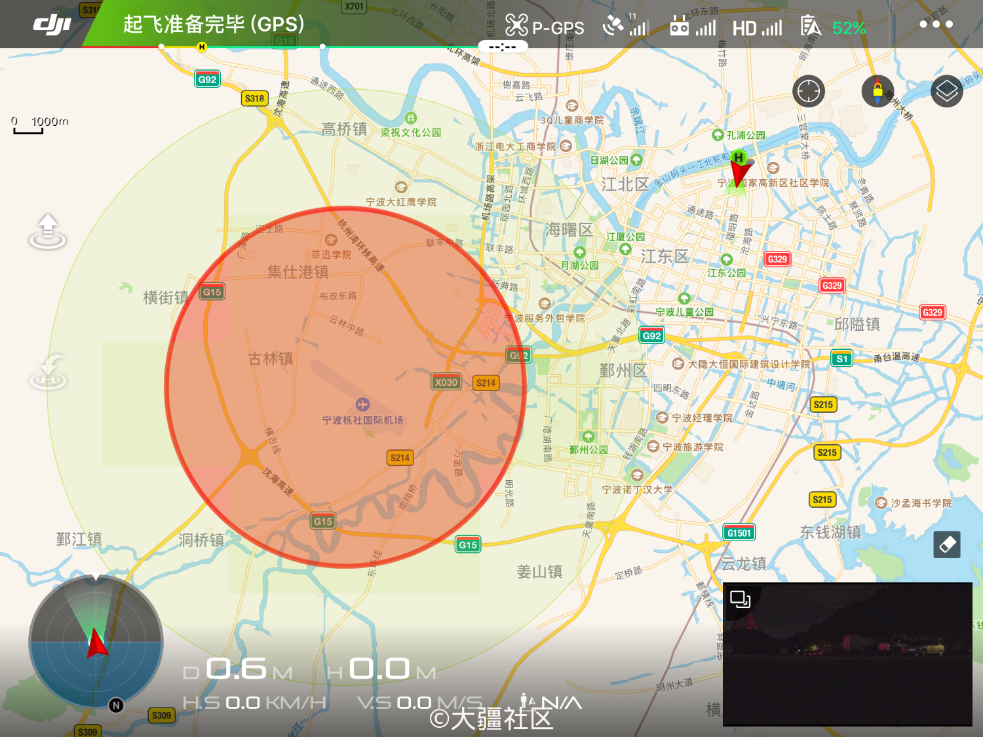Tap the G1501 highway shield
This screenshot has height=737, width=983.
(739, 533)
